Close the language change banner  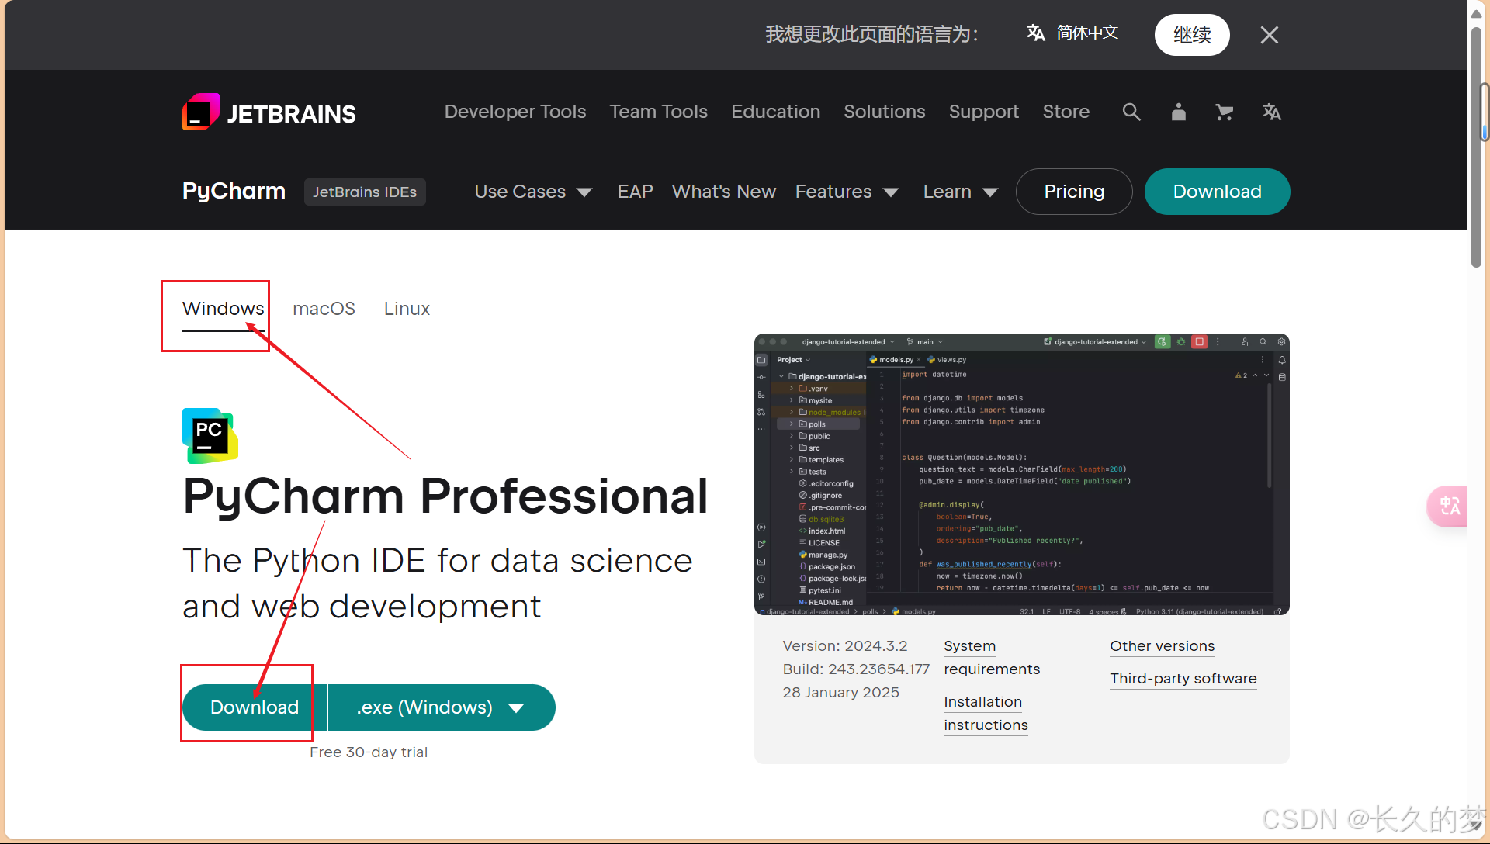pos(1269,35)
